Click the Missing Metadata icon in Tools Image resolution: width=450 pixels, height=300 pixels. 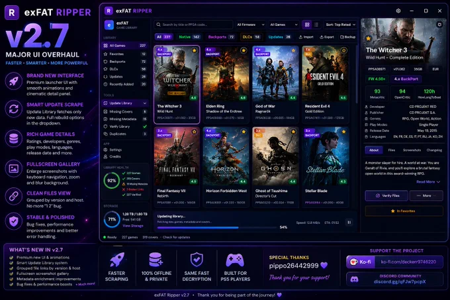click(x=105, y=119)
